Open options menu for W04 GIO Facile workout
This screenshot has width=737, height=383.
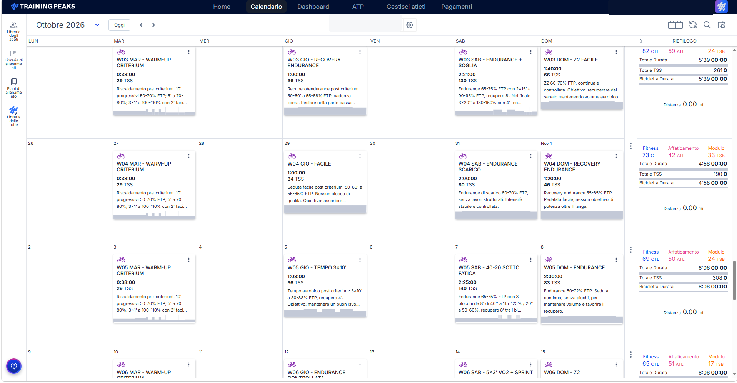pos(360,156)
